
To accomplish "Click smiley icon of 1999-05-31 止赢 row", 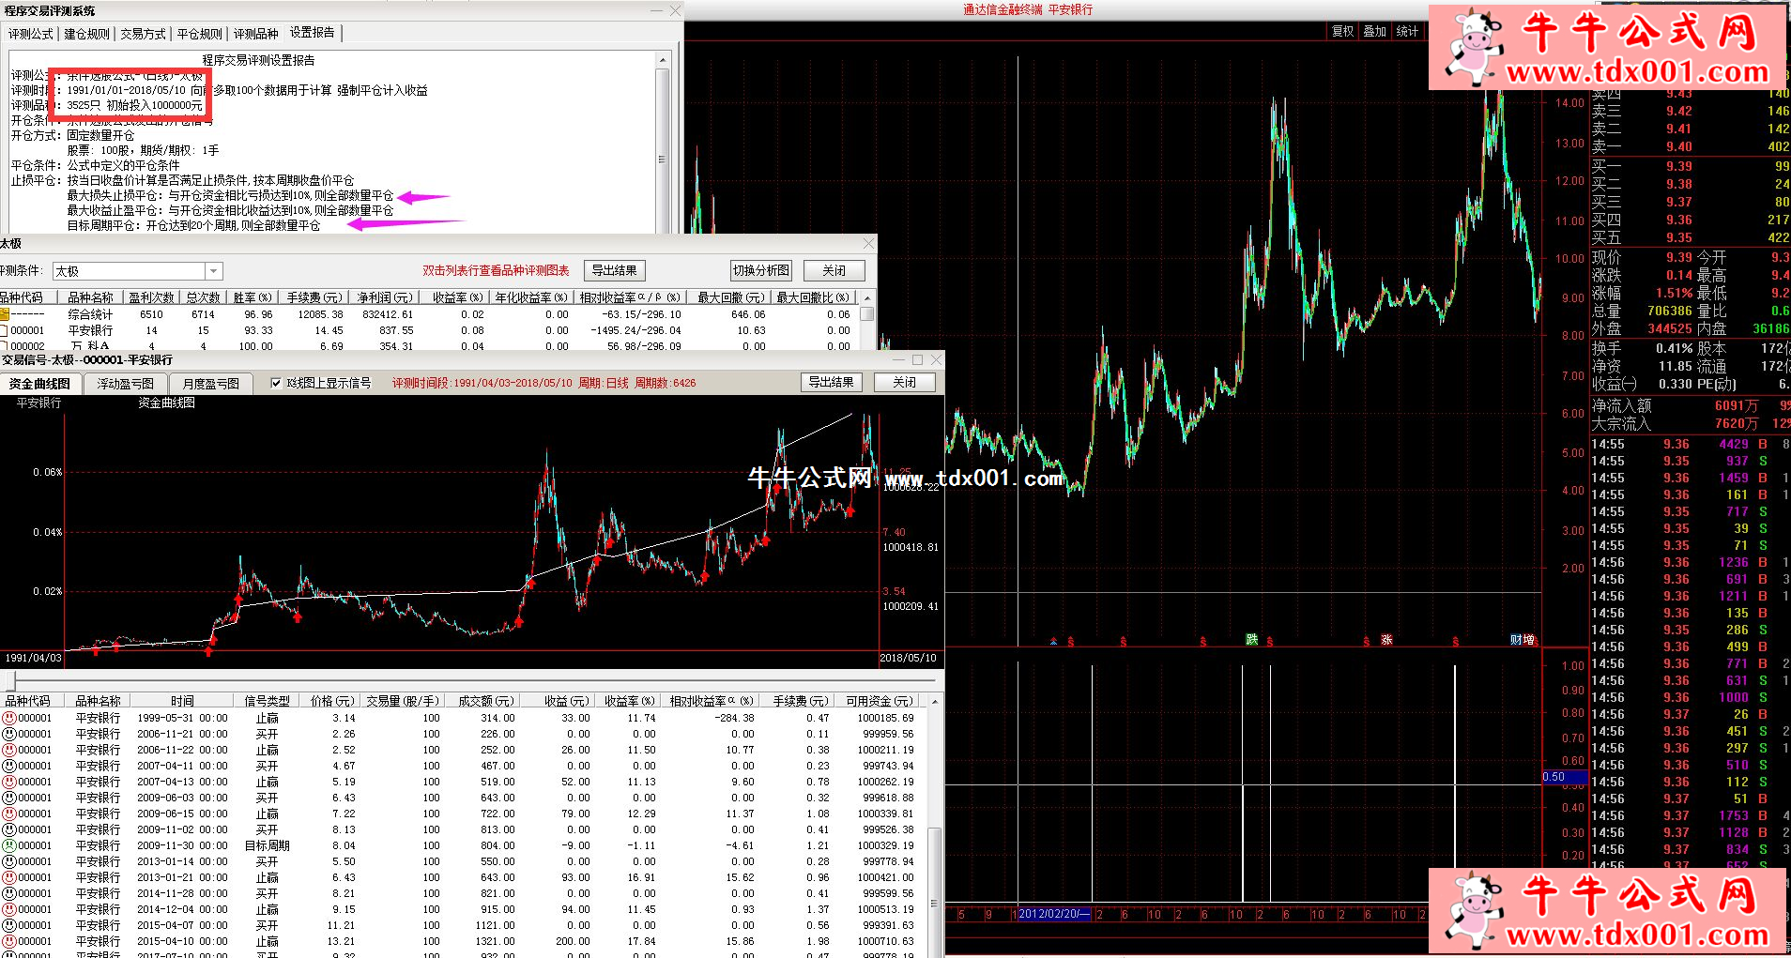I will [x=9, y=718].
